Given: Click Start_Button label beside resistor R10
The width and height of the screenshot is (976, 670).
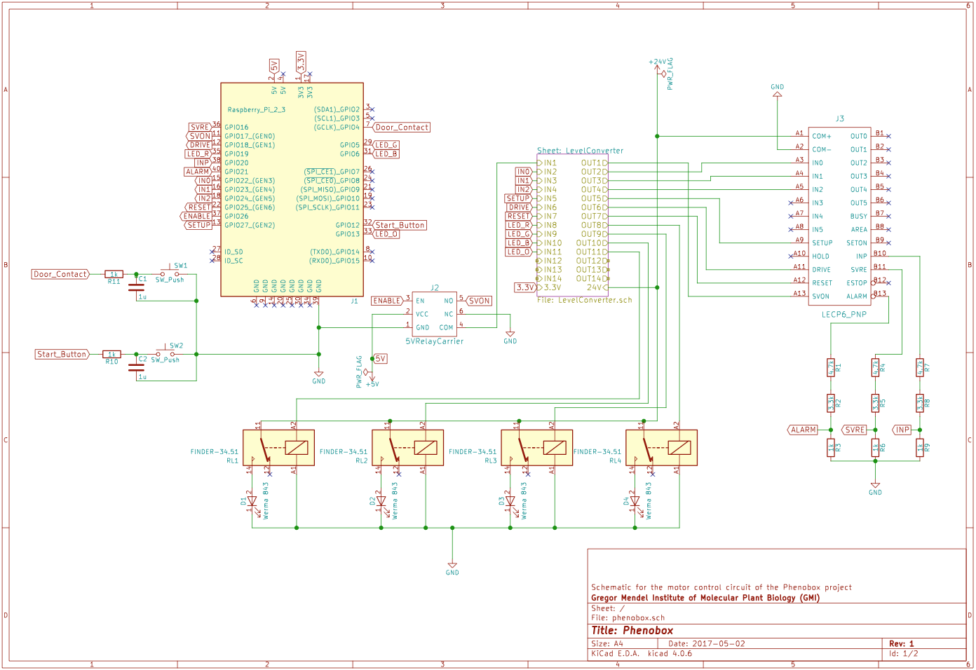Looking at the screenshot, I should point(62,354).
